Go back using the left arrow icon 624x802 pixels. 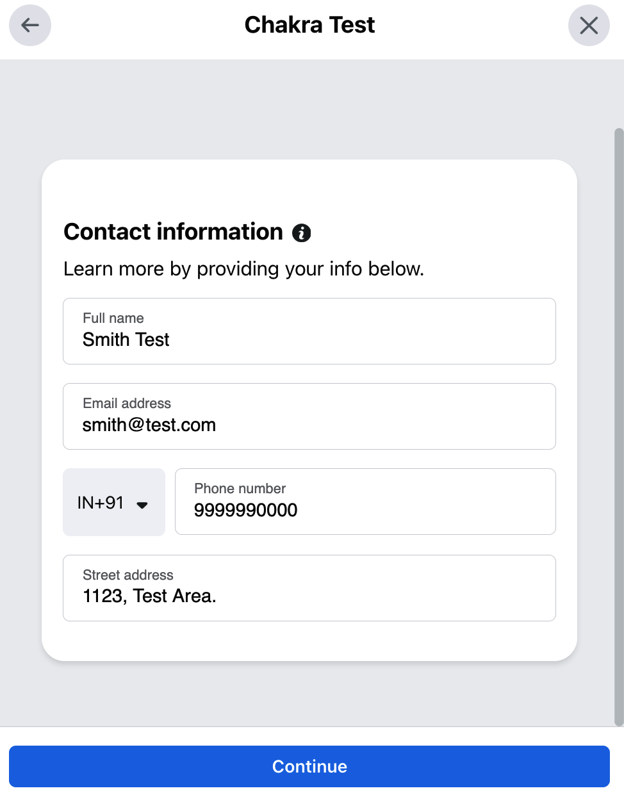click(30, 26)
